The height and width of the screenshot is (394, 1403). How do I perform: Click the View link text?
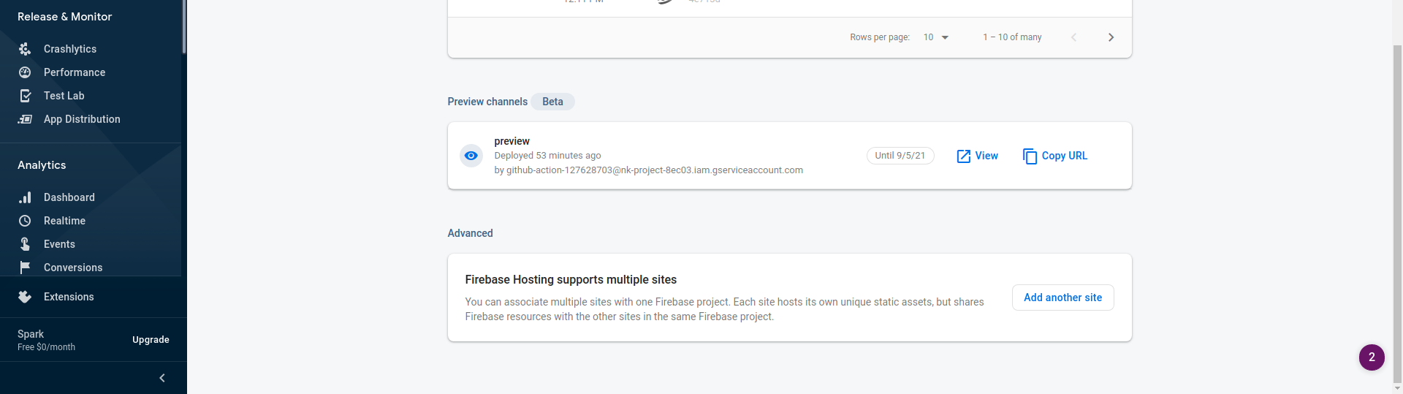pos(986,156)
